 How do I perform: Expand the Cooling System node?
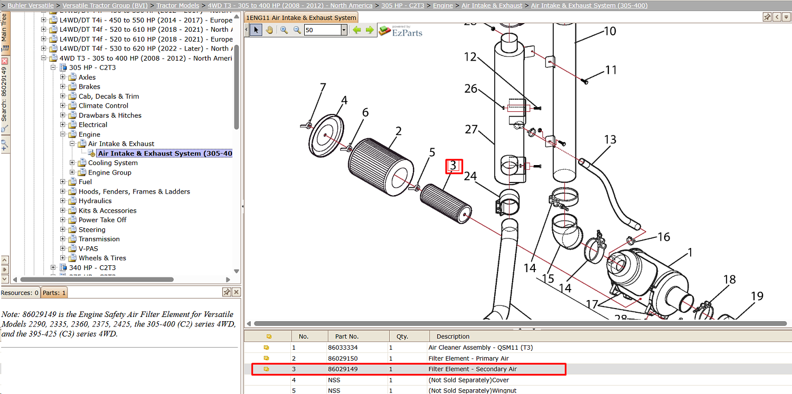point(72,163)
